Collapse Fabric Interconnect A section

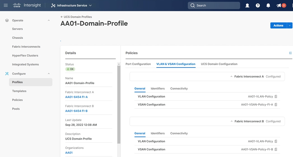[231, 76]
